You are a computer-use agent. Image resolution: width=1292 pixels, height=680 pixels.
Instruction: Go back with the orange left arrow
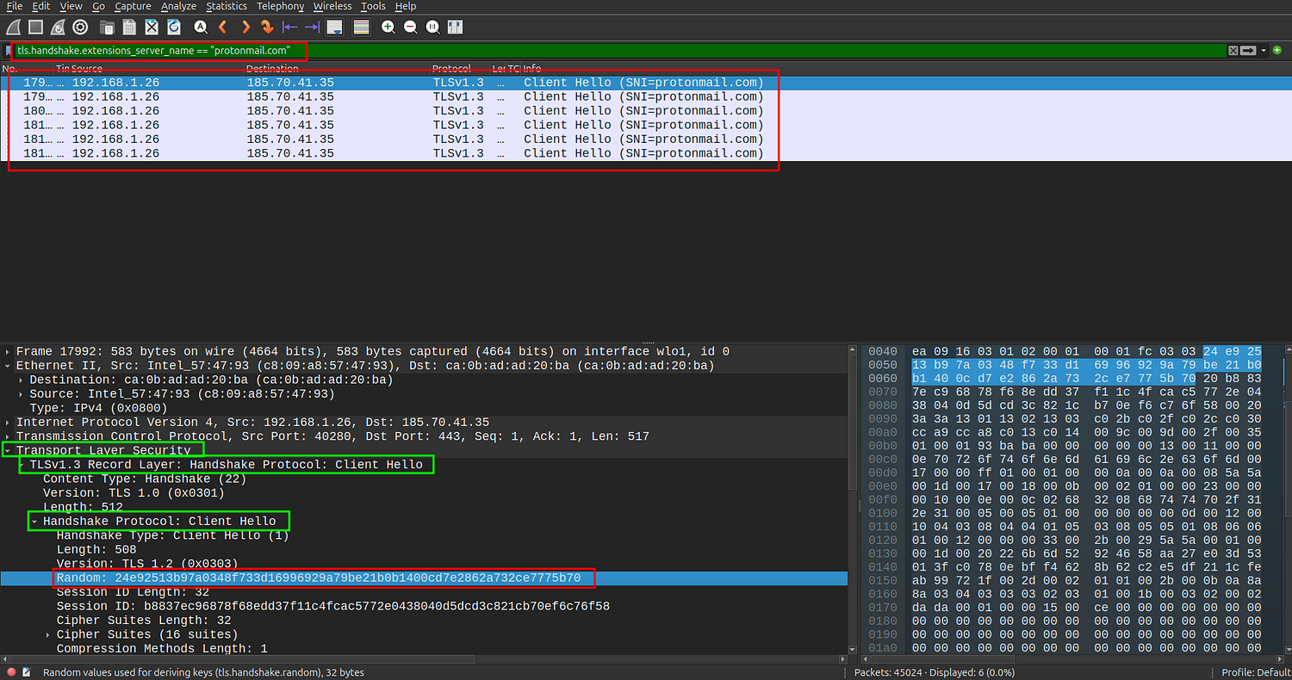pyautogui.click(x=223, y=27)
